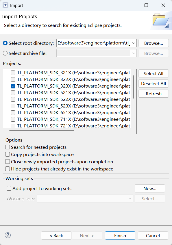Click the help question mark icon
This screenshot has width=172, height=245.
point(8,235)
